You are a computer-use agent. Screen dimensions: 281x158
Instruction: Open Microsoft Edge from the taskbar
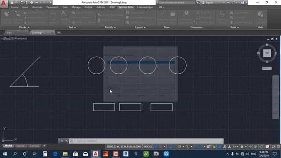55,154
